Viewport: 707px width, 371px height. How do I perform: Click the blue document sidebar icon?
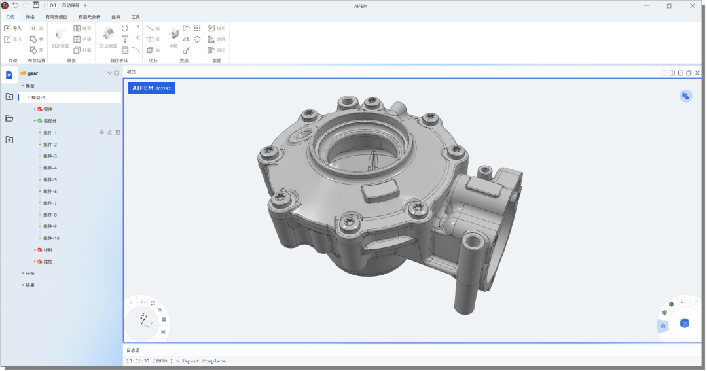click(x=9, y=75)
